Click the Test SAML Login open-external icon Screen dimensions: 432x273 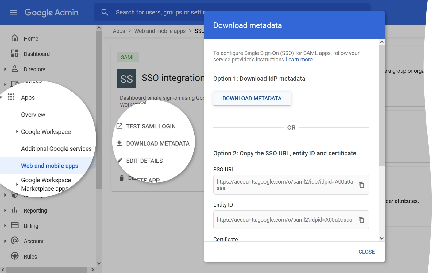(119, 126)
